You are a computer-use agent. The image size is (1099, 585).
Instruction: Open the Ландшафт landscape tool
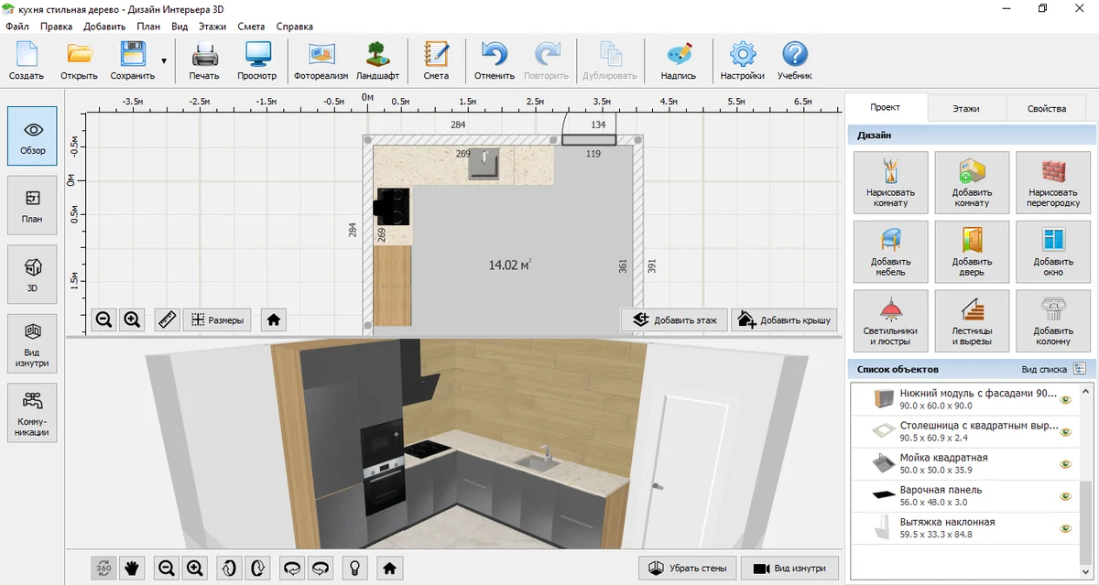(377, 60)
